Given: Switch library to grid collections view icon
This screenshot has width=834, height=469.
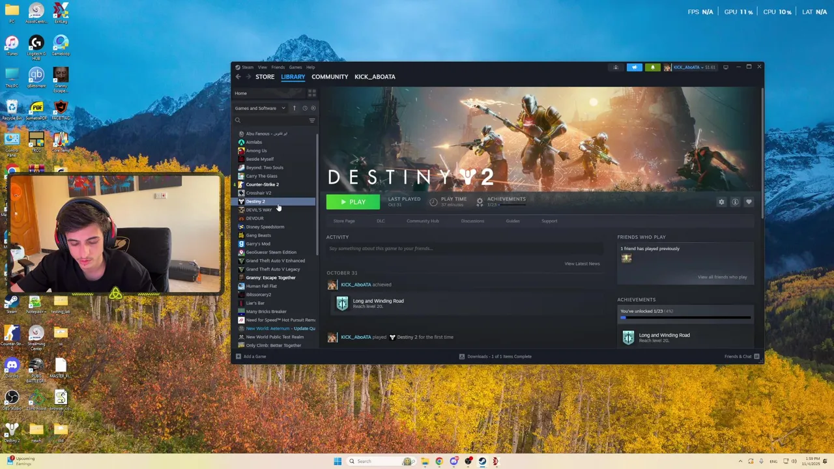Looking at the screenshot, I should pos(312,93).
